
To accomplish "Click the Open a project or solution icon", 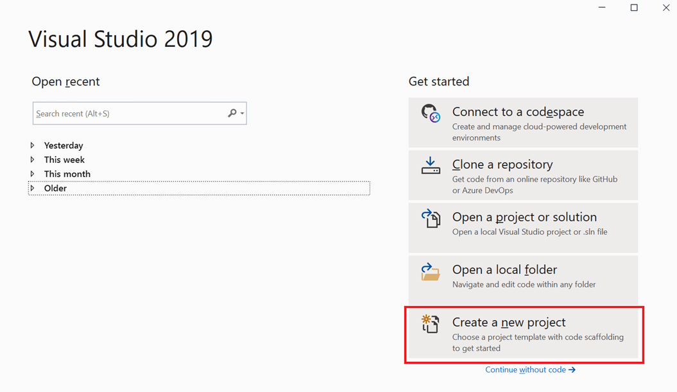I will point(431,219).
